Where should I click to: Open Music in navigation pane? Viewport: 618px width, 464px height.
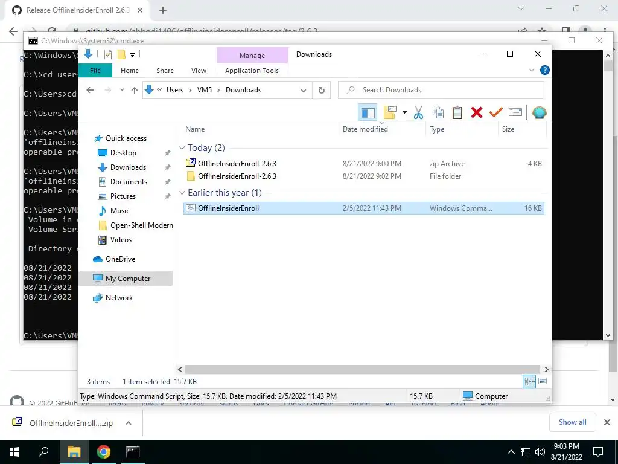click(x=120, y=211)
